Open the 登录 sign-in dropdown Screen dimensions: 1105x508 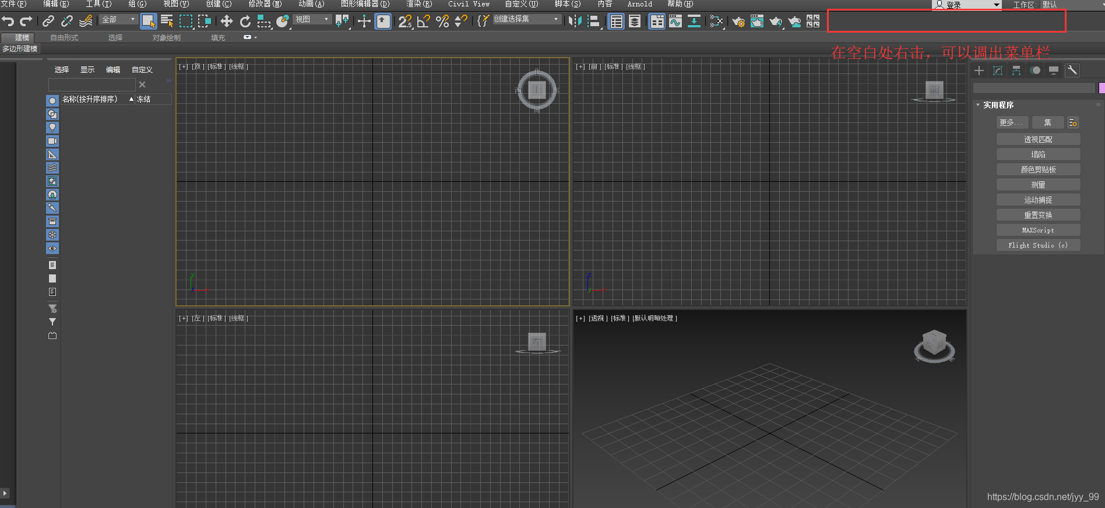(966, 5)
